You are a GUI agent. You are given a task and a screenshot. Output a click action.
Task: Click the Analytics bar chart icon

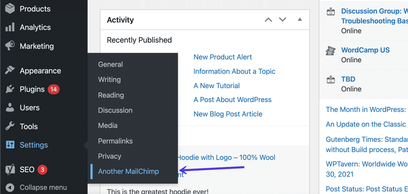click(10, 27)
